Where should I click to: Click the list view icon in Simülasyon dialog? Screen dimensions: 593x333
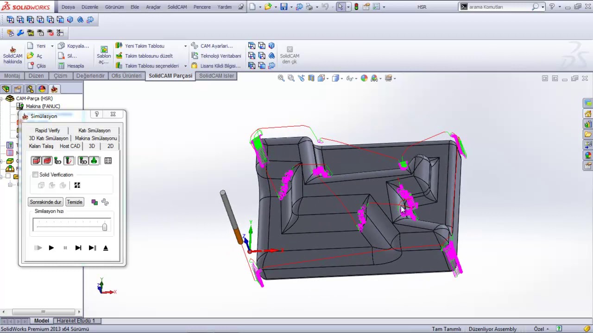tap(108, 160)
